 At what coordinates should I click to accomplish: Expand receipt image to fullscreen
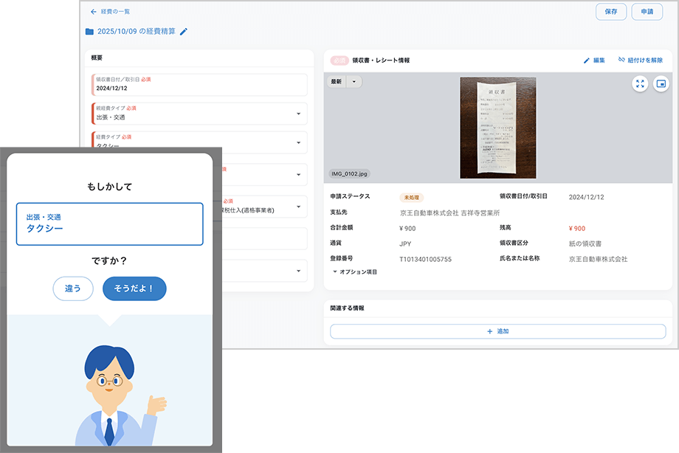click(640, 83)
